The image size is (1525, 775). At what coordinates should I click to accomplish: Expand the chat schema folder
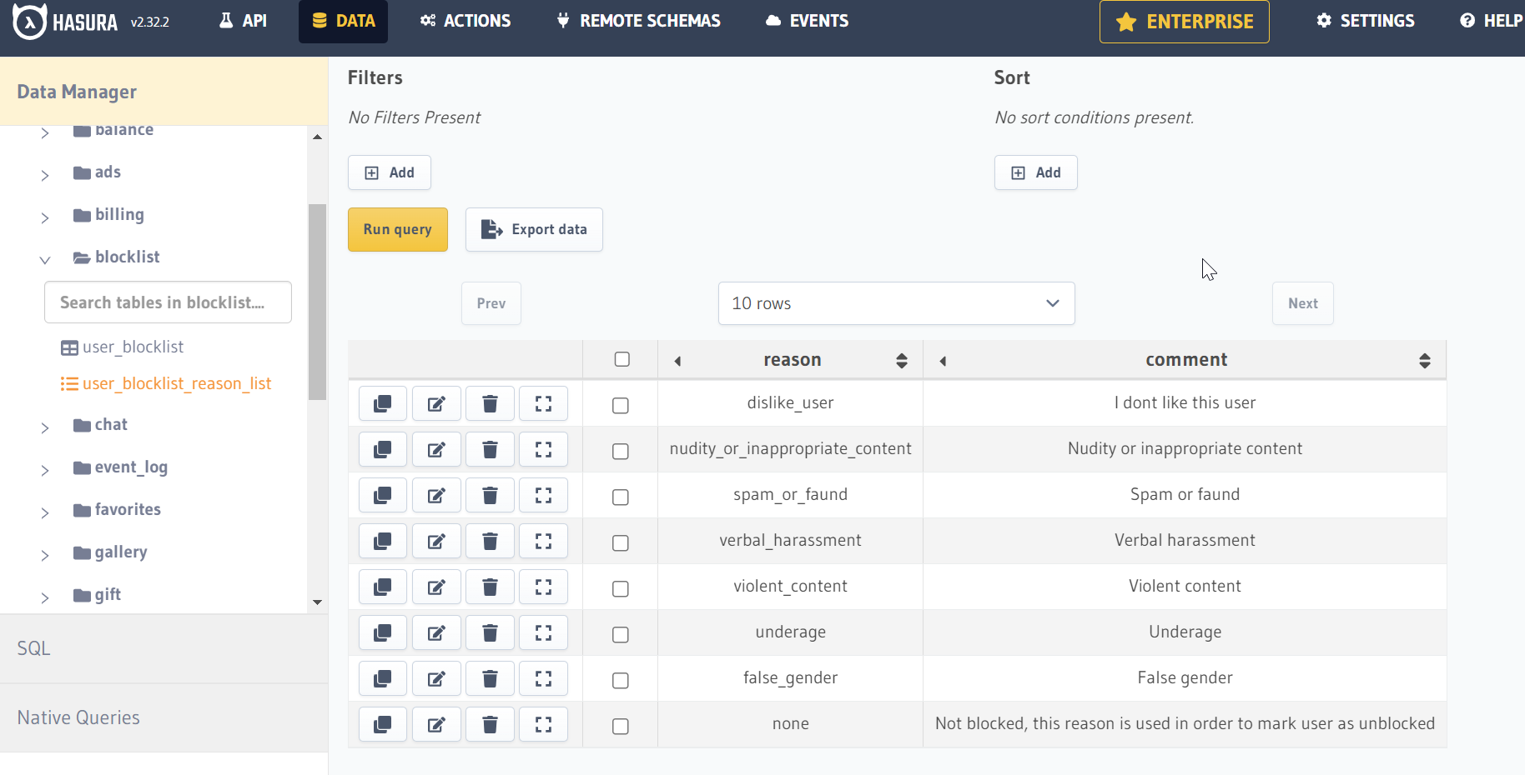tap(45, 427)
